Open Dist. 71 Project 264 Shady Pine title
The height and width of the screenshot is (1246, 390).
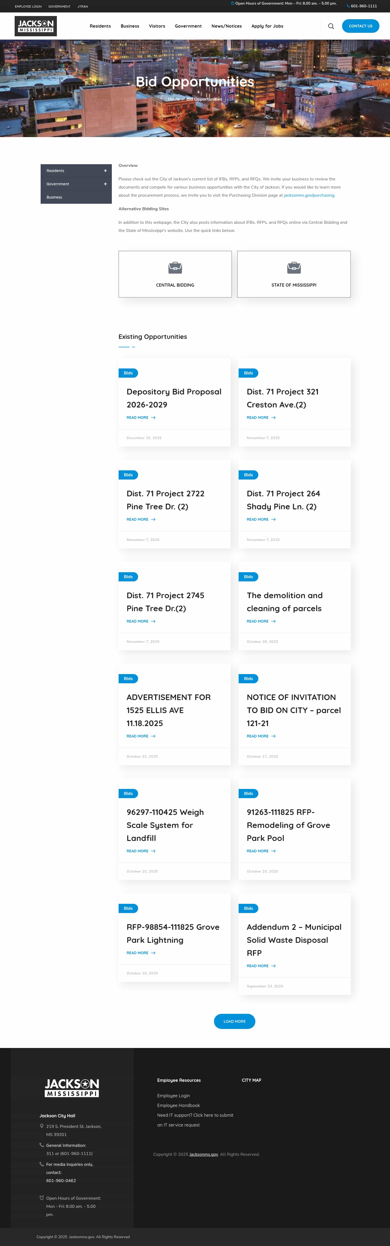pos(283,500)
